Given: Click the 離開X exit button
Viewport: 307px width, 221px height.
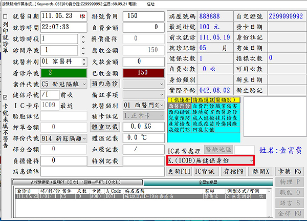Looking at the screenshot, I should click(x=259, y=171).
